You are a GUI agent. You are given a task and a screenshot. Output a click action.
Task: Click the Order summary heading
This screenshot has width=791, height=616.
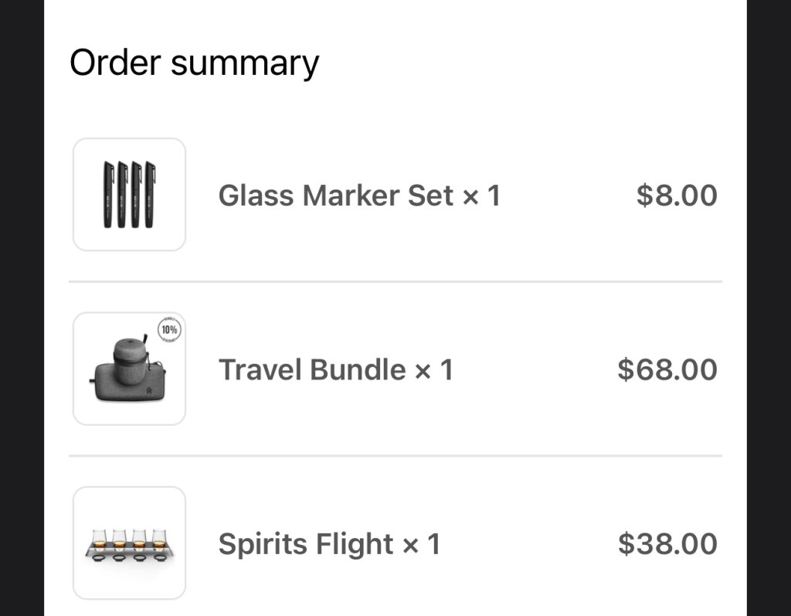(194, 63)
